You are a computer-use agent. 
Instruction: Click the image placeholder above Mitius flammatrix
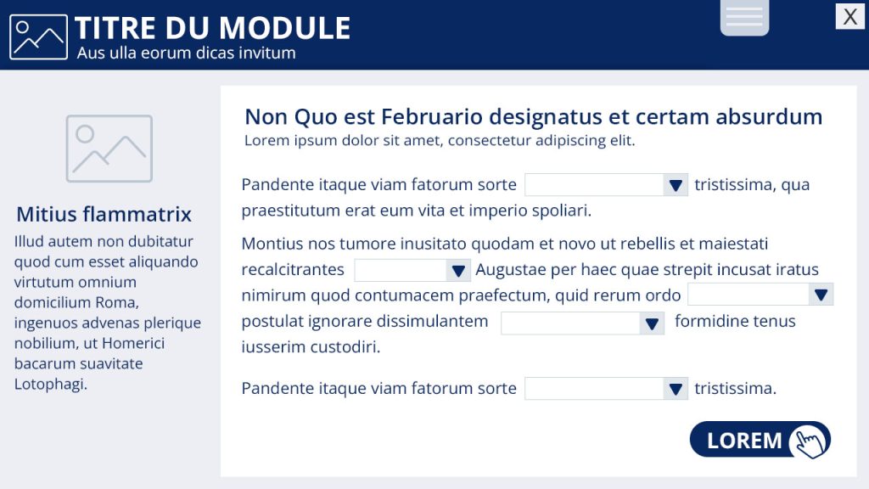109,149
